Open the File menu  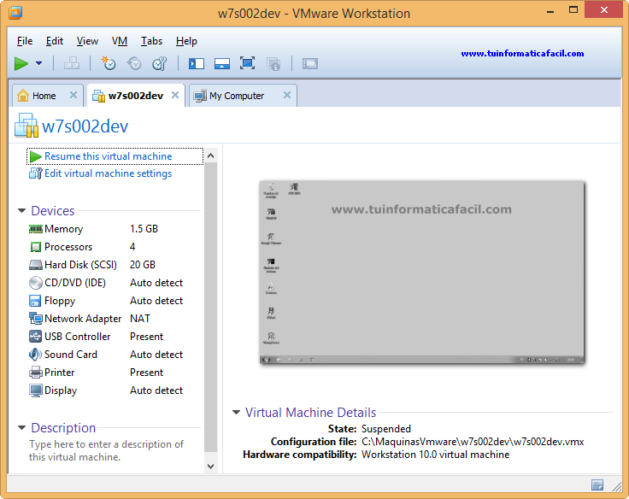point(25,41)
